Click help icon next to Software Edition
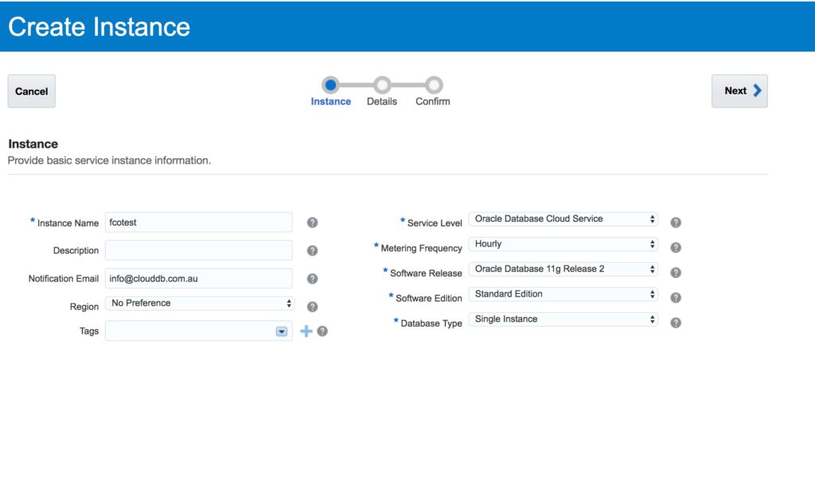This screenshot has height=480, width=815. [676, 298]
